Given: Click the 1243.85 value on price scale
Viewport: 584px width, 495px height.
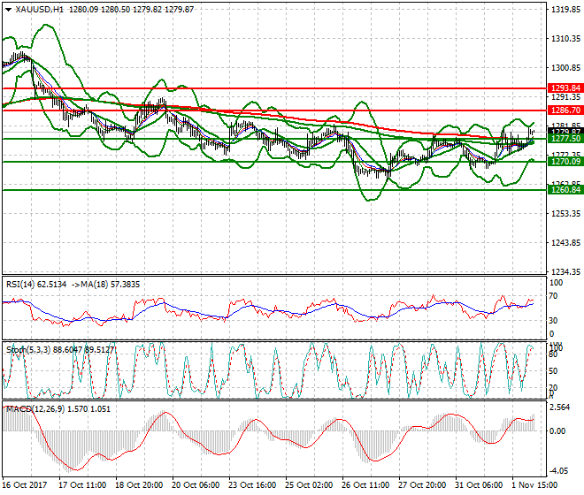Looking at the screenshot, I should click(565, 243).
